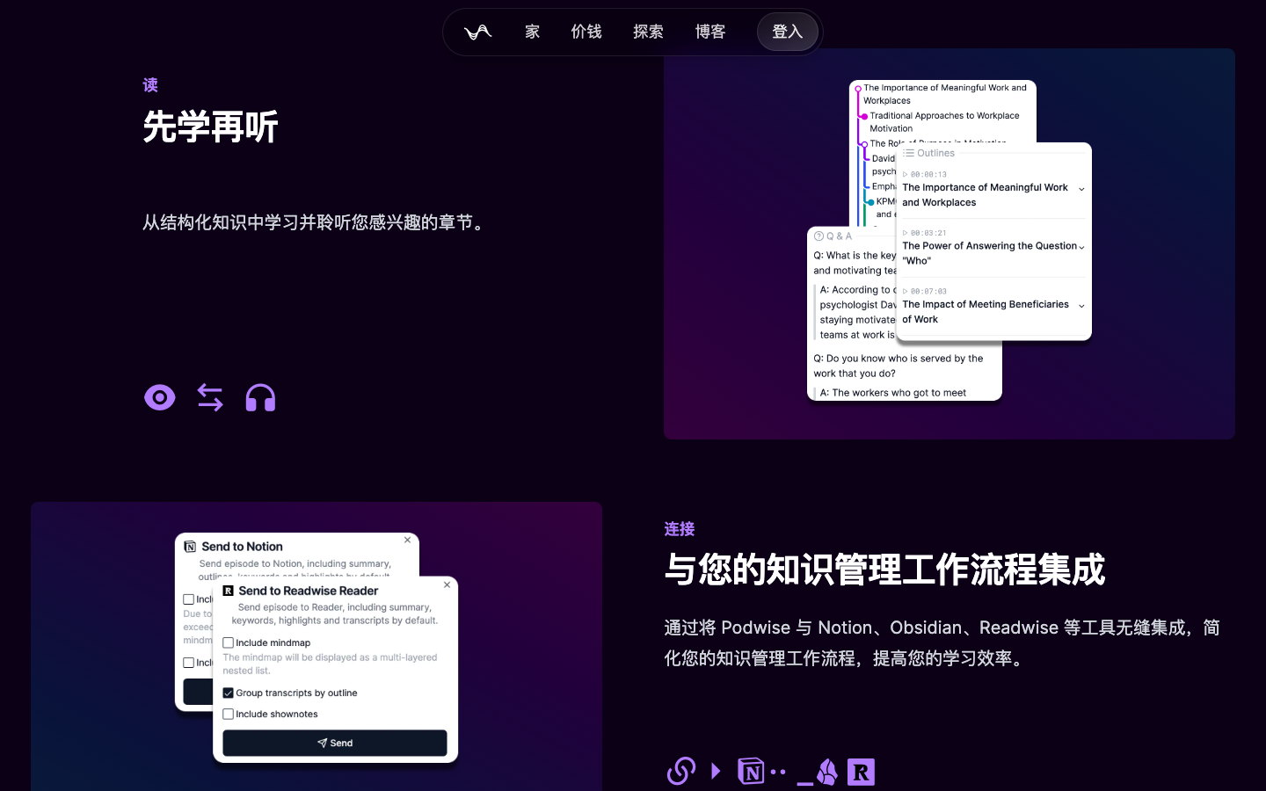Play outline timestamp 00:07:03
The height and width of the screenshot is (791, 1266).
pyautogui.click(x=925, y=291)
